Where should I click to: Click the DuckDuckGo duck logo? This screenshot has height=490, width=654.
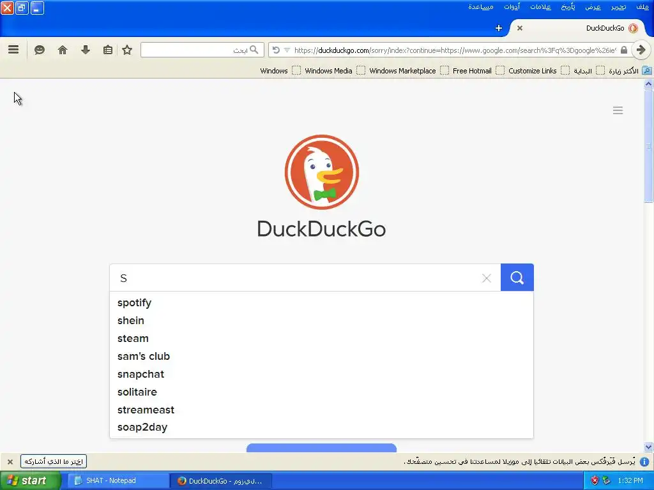point(322,172)
